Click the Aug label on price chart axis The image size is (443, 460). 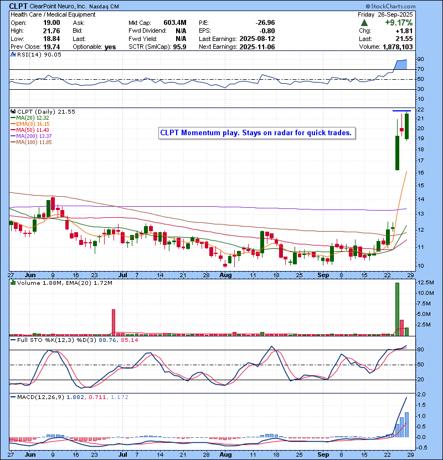pos(225,275)
